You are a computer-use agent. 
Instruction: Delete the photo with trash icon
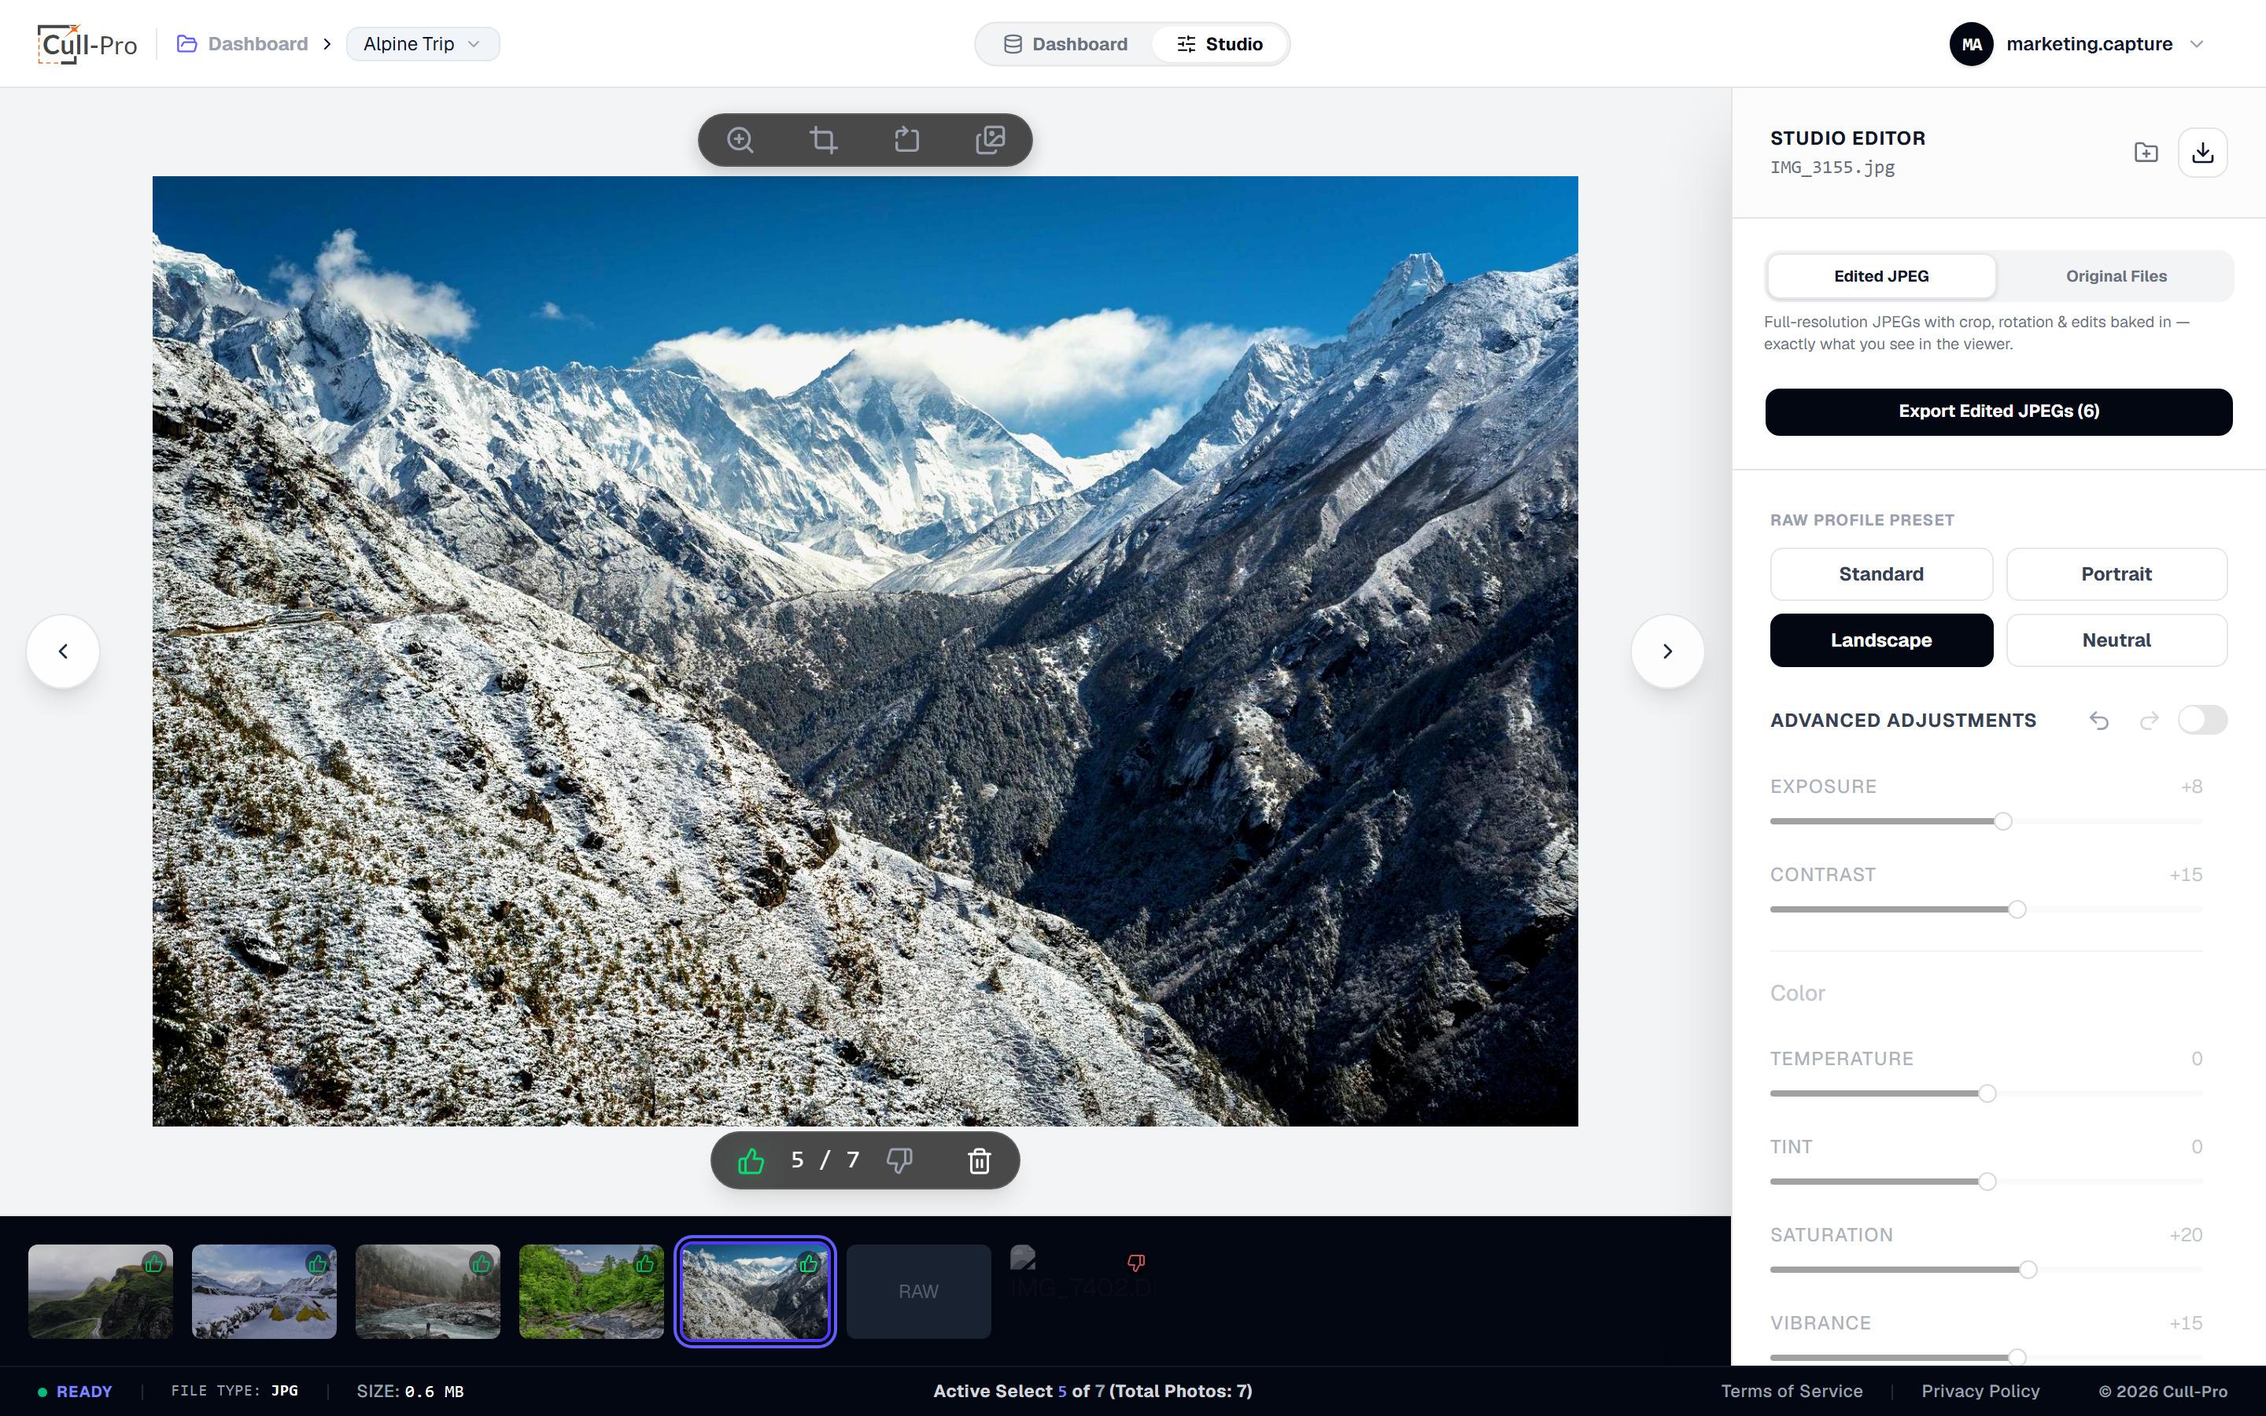click(980, 1161)
